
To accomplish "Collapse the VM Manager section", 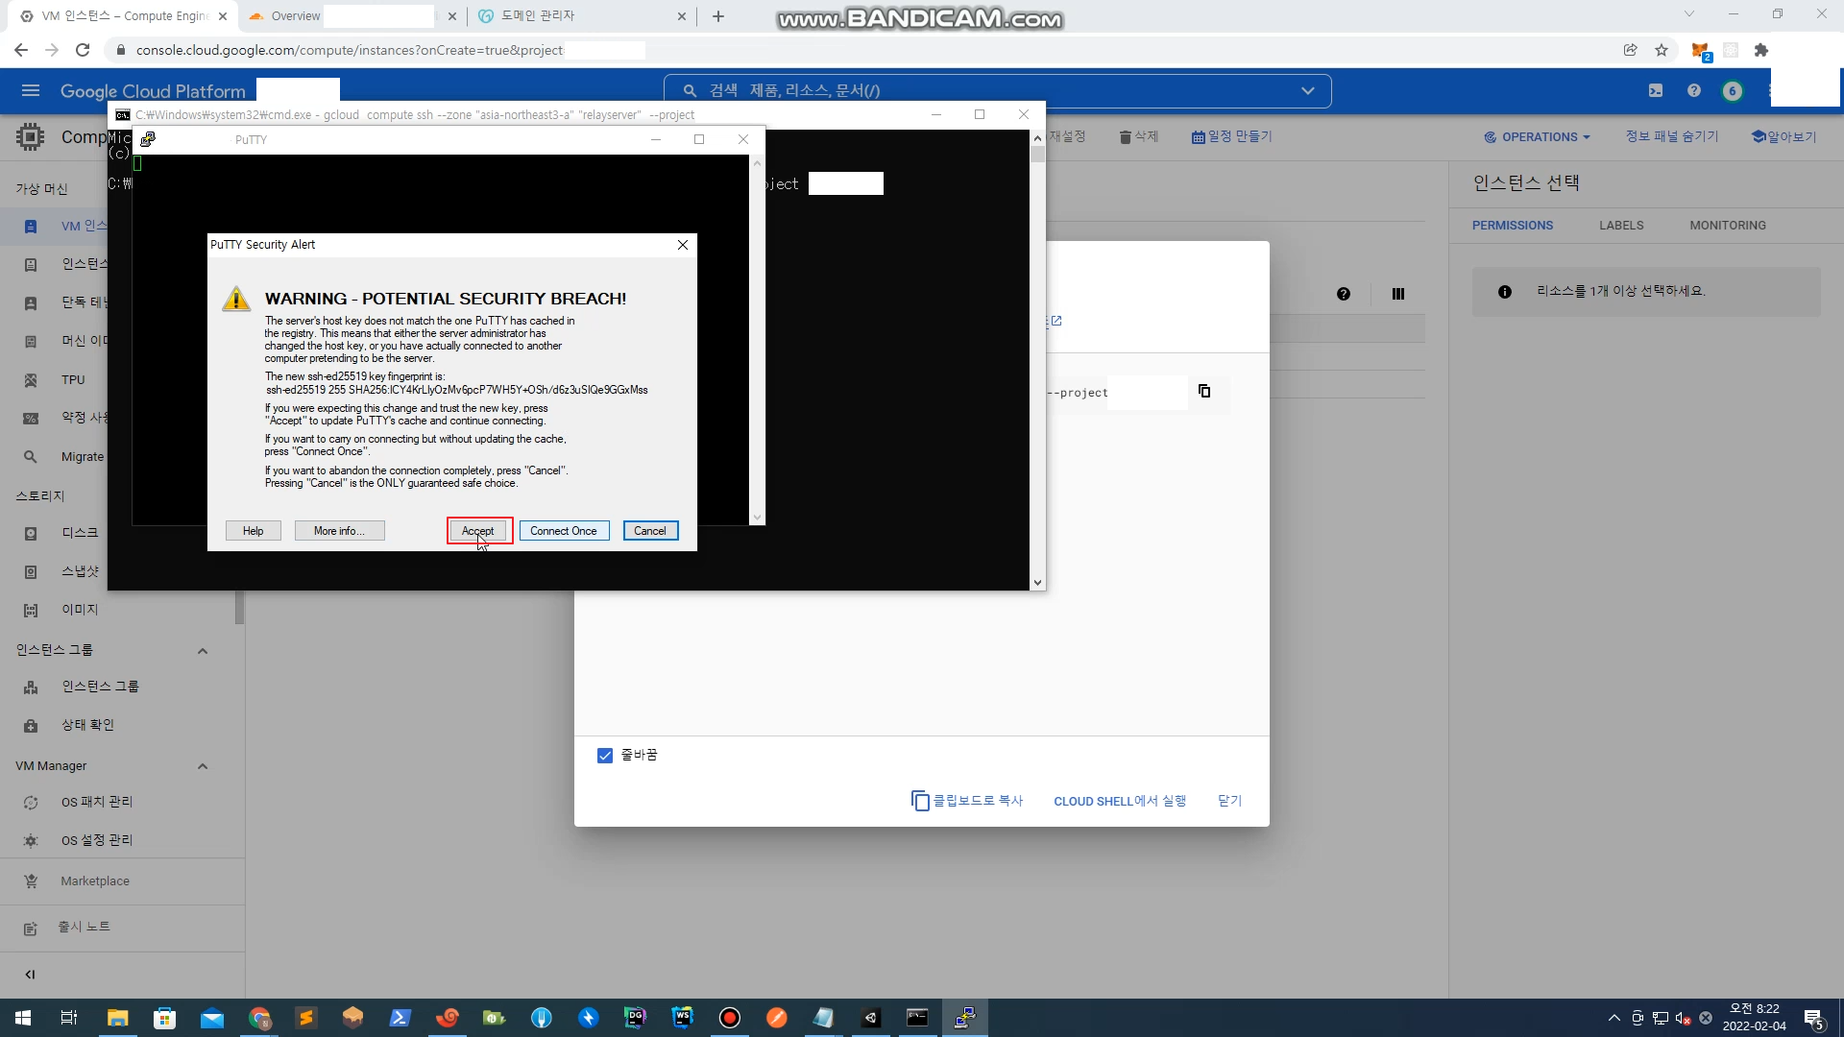I will tap(203, 766).
